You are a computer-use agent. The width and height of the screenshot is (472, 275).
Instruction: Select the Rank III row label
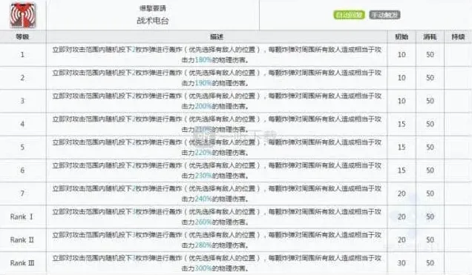point(22,263)
